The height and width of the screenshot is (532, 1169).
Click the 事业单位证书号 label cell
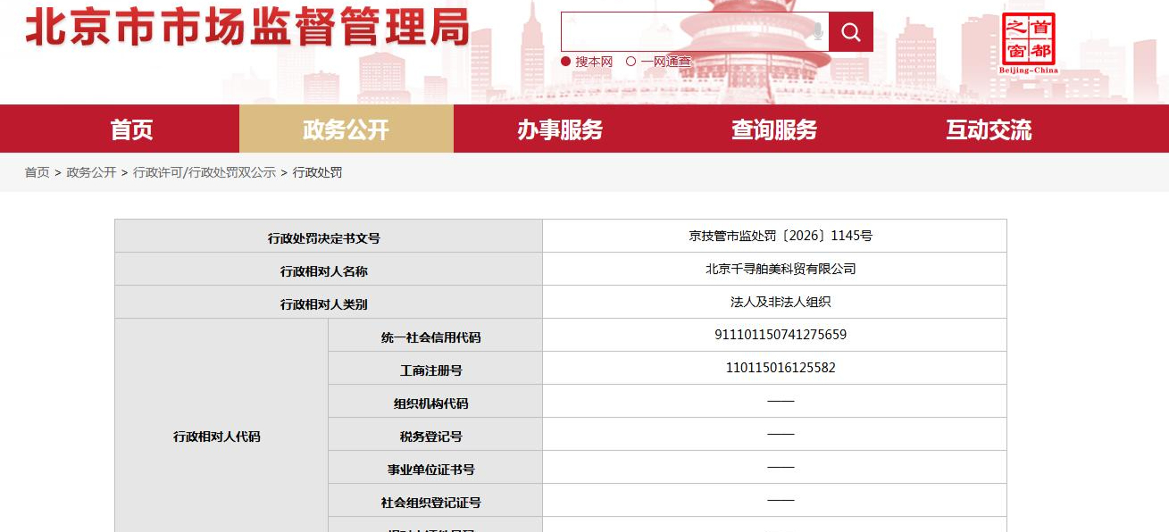pos(435,468)
